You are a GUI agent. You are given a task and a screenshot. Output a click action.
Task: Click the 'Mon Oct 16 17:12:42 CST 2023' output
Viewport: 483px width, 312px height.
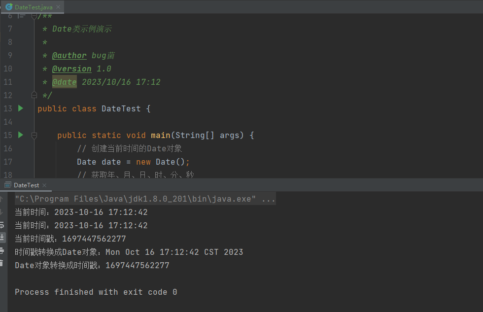click(174, 252)
